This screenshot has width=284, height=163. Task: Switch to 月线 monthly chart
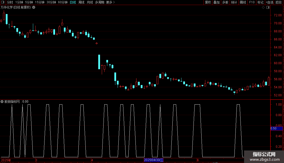[x=90, y=2]
